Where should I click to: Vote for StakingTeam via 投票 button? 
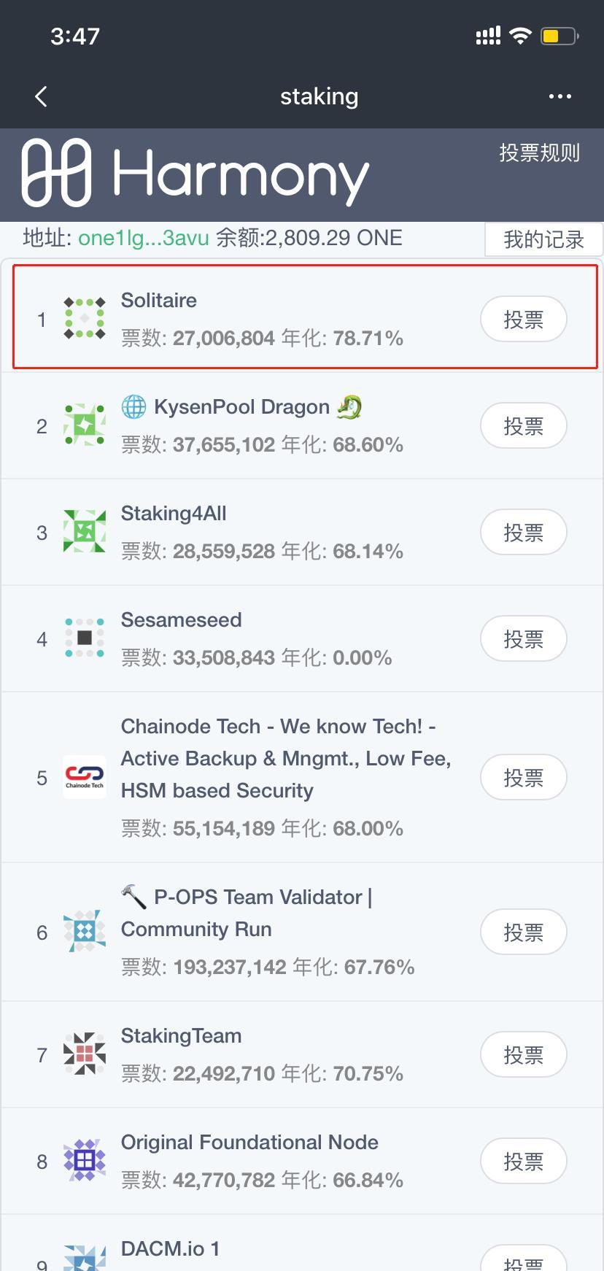(x=524, y=1055)
